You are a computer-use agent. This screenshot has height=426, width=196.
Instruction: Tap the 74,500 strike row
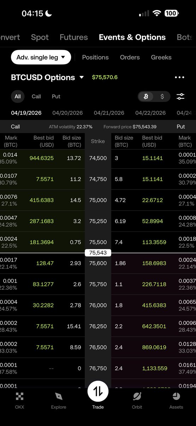tap(98, 158)
